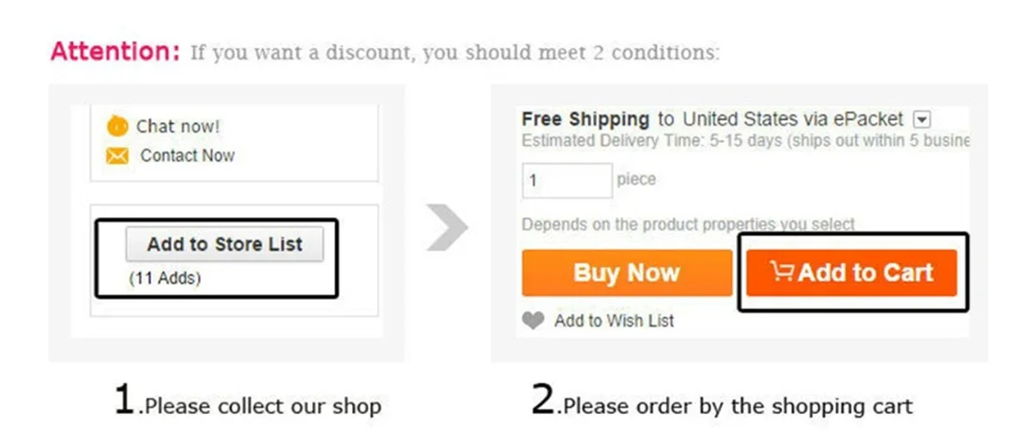Open the ePacket shipping method dropdown
Viewport: 1033px width, 446px height.
(922, 120)
